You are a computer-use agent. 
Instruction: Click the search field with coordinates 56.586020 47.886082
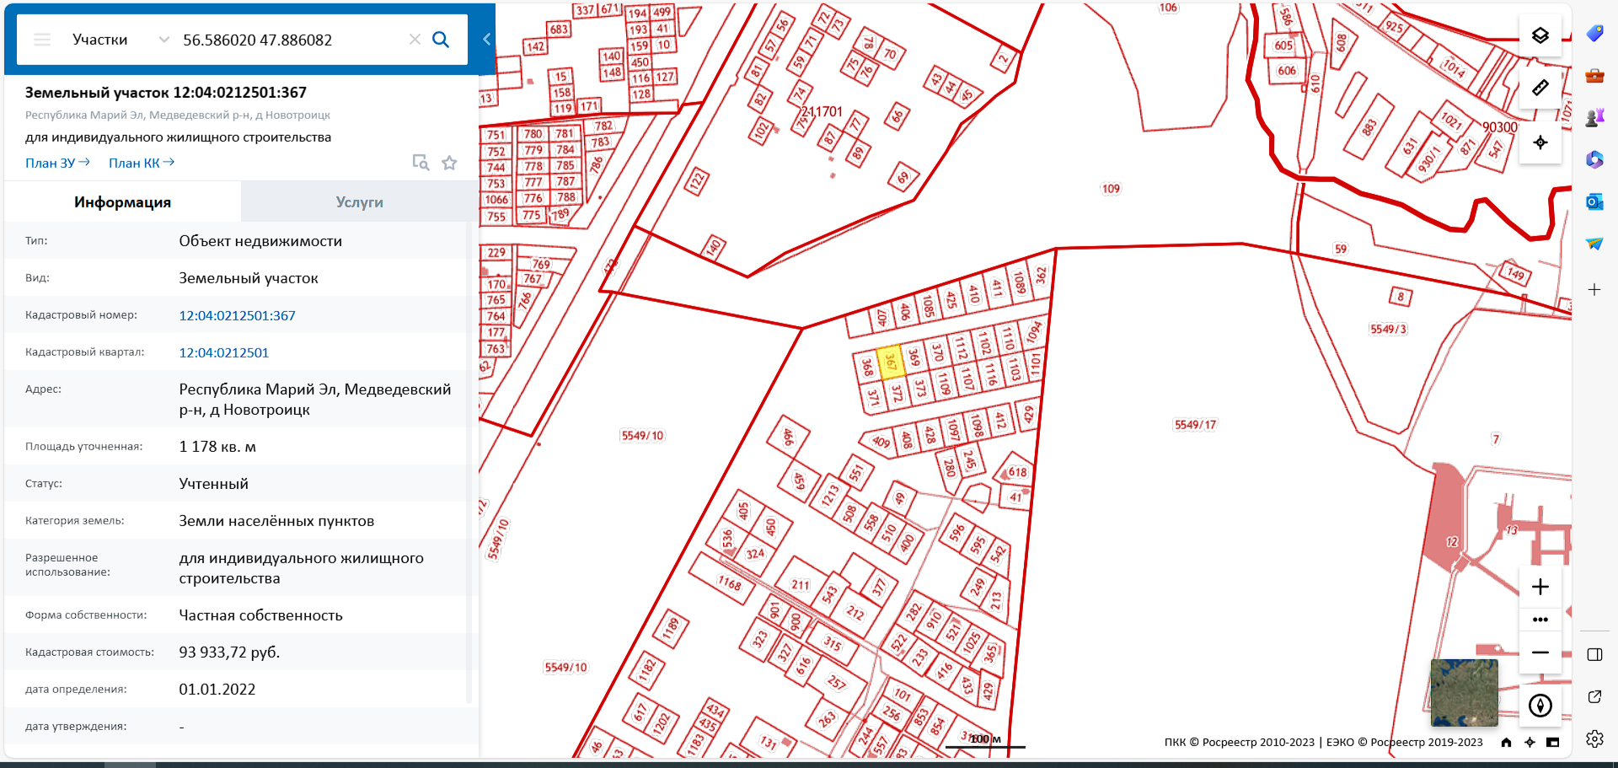pos(291,40)
